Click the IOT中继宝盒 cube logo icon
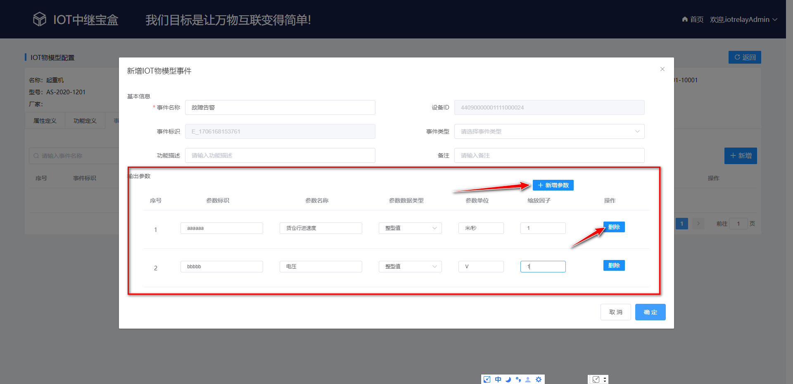This screenshot has width=793, height=384. coord(39,19)
